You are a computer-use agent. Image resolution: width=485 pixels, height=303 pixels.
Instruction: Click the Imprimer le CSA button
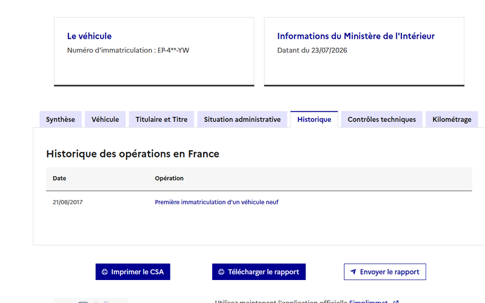click(133, 271)
